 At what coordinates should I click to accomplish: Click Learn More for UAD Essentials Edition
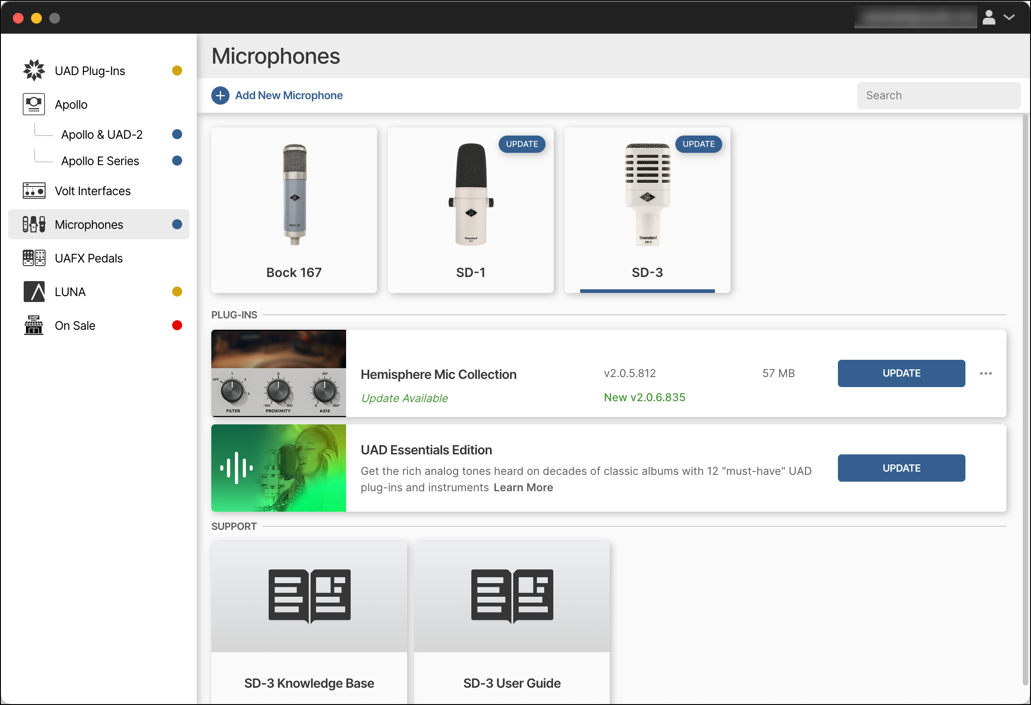pos(523,487)
